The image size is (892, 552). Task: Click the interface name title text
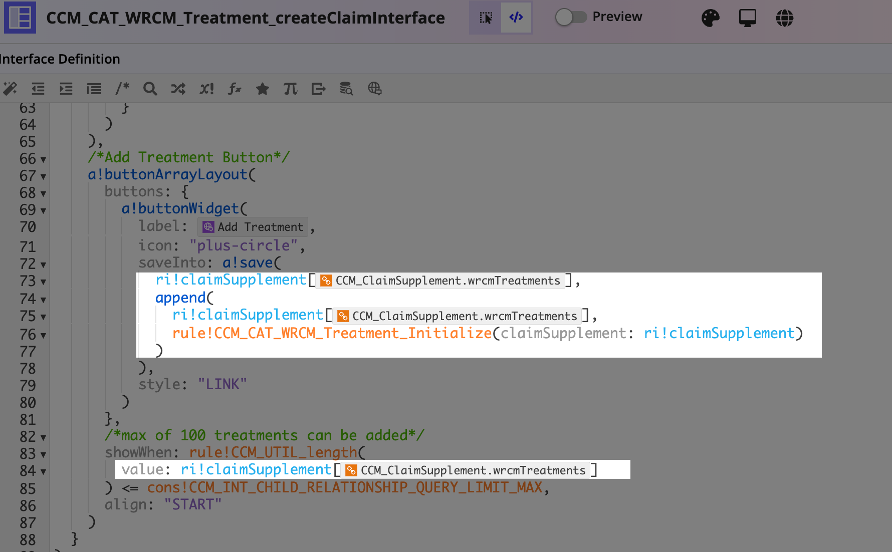tap(245, 18)
